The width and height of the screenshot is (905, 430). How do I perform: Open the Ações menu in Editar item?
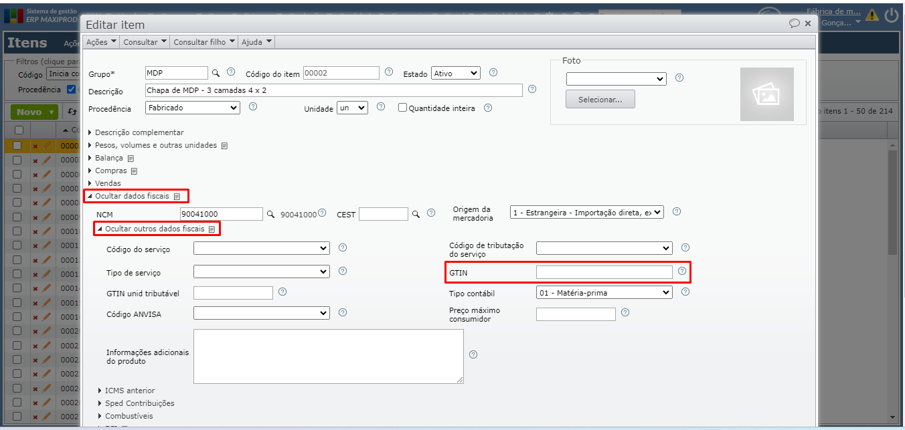tap(102, 41)
